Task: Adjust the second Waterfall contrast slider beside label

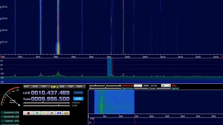Action: (x=114, y=86)
